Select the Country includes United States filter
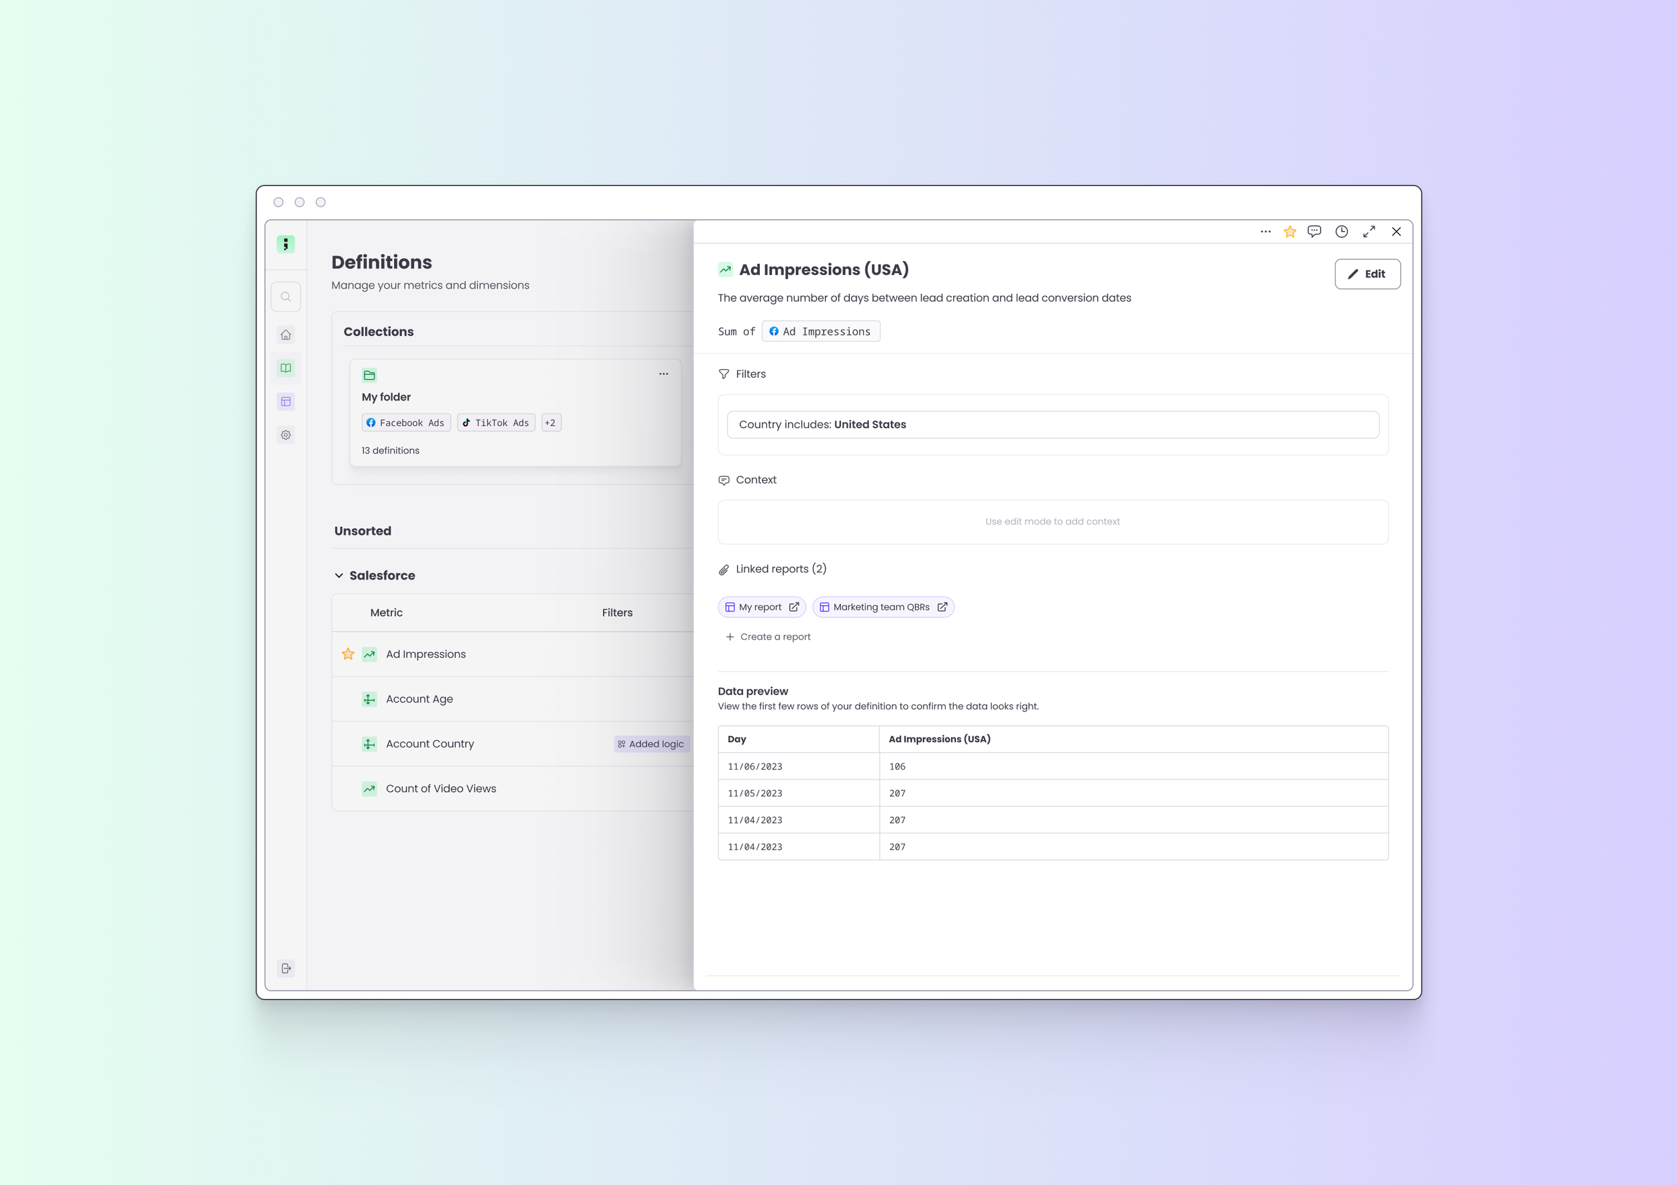This screenshot has height=1185, width=1678. click(x=1053, y=425)
